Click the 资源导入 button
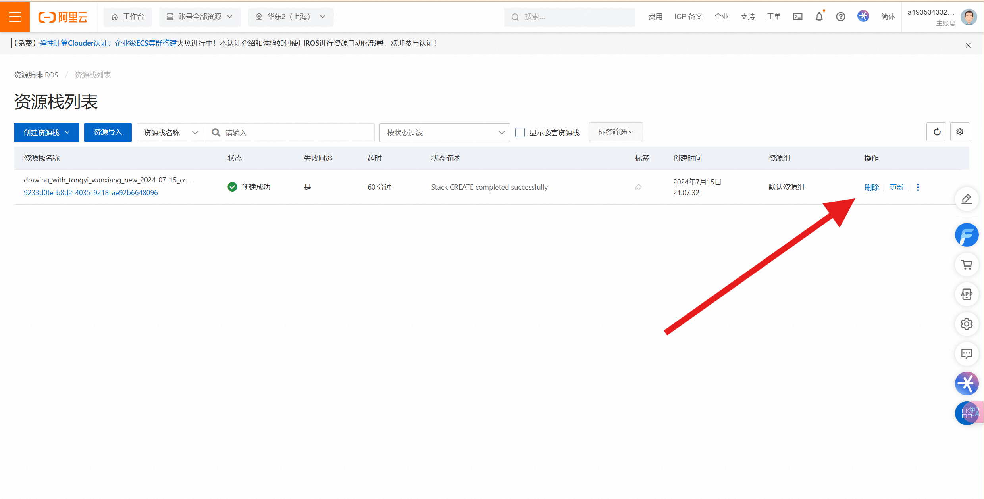 [x=108, y=132]
